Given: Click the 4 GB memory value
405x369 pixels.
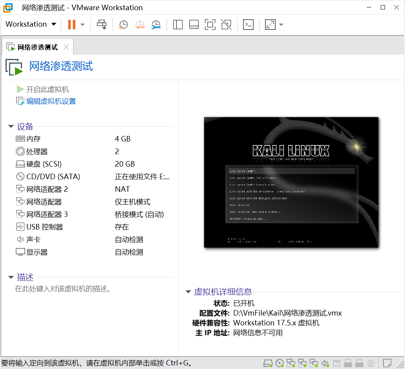Looking at the screenshot, I should 122,139.
